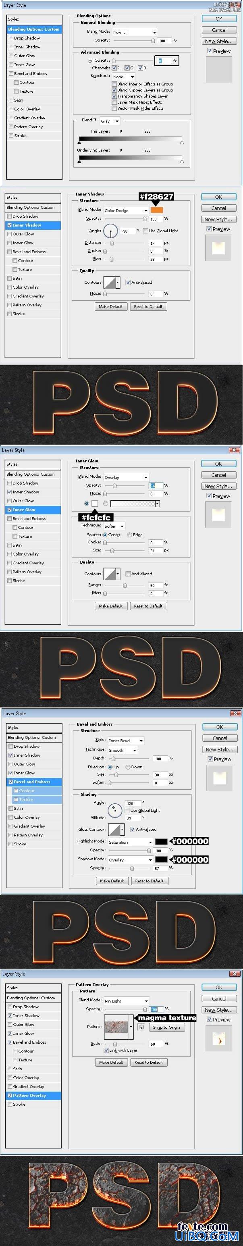Uncheck Anti-aliased in Inner Shadow Quality

[x=127, y=283]
